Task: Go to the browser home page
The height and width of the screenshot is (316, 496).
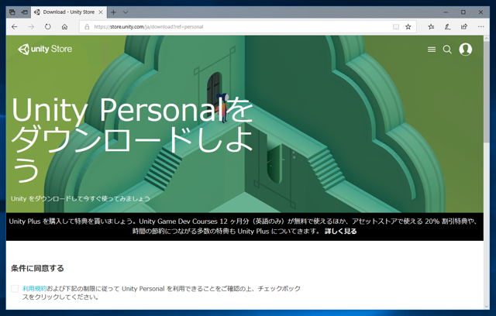Action: click(x=64, y=27)
